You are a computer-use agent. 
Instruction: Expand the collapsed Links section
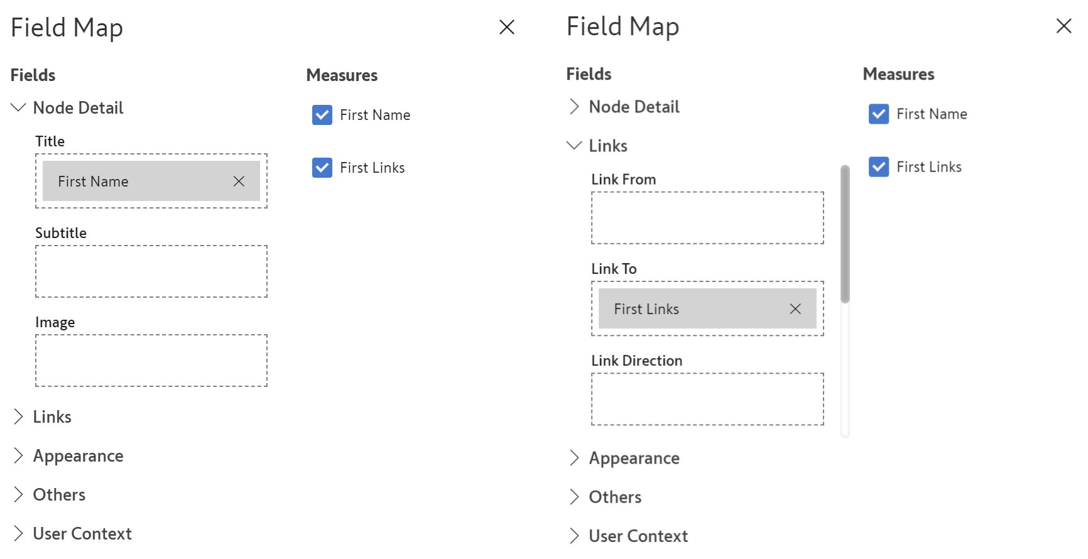18,417
